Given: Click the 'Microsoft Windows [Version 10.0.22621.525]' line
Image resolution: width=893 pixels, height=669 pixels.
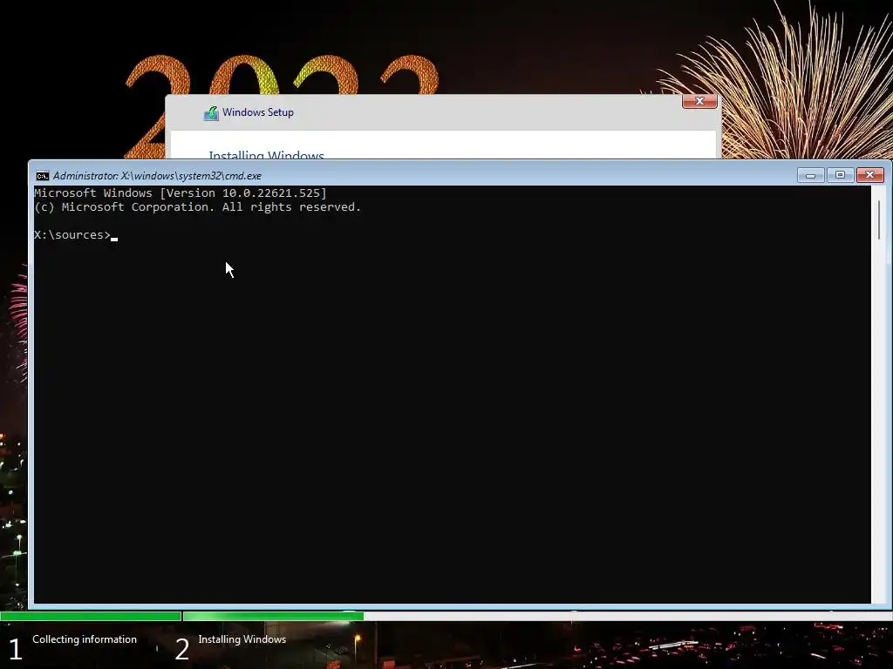Looking at the screenshot, I should point(181,193).
